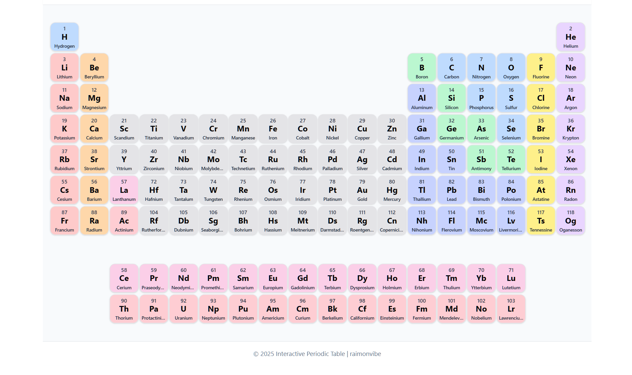Select Chlorine in the halogen column
The height and width of the screenshot is (375, 632).
(541, 98)
